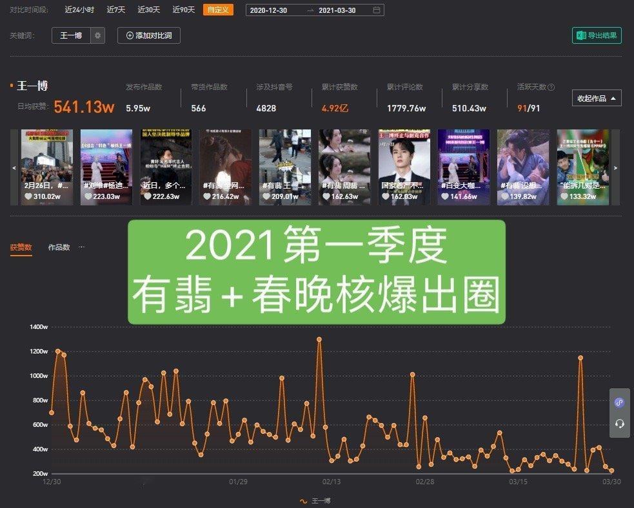Click the more options dots beside 作品数

(x=82, y=247)
